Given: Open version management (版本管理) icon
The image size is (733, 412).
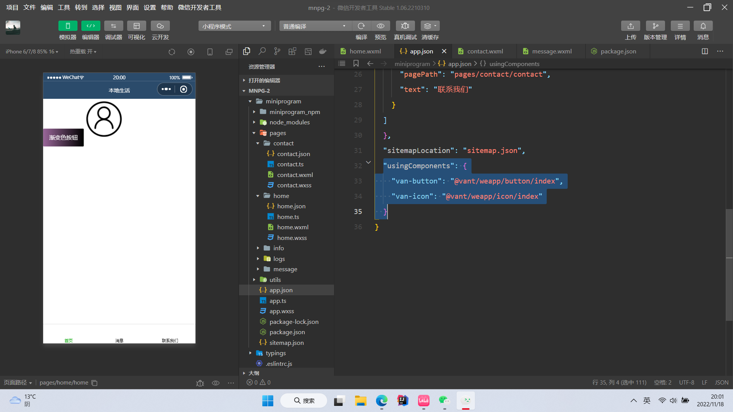Looking at the screenshot, I should pyautogui.click(x=655, y=26).
